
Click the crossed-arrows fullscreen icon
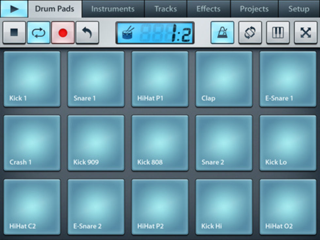point(306,32)
